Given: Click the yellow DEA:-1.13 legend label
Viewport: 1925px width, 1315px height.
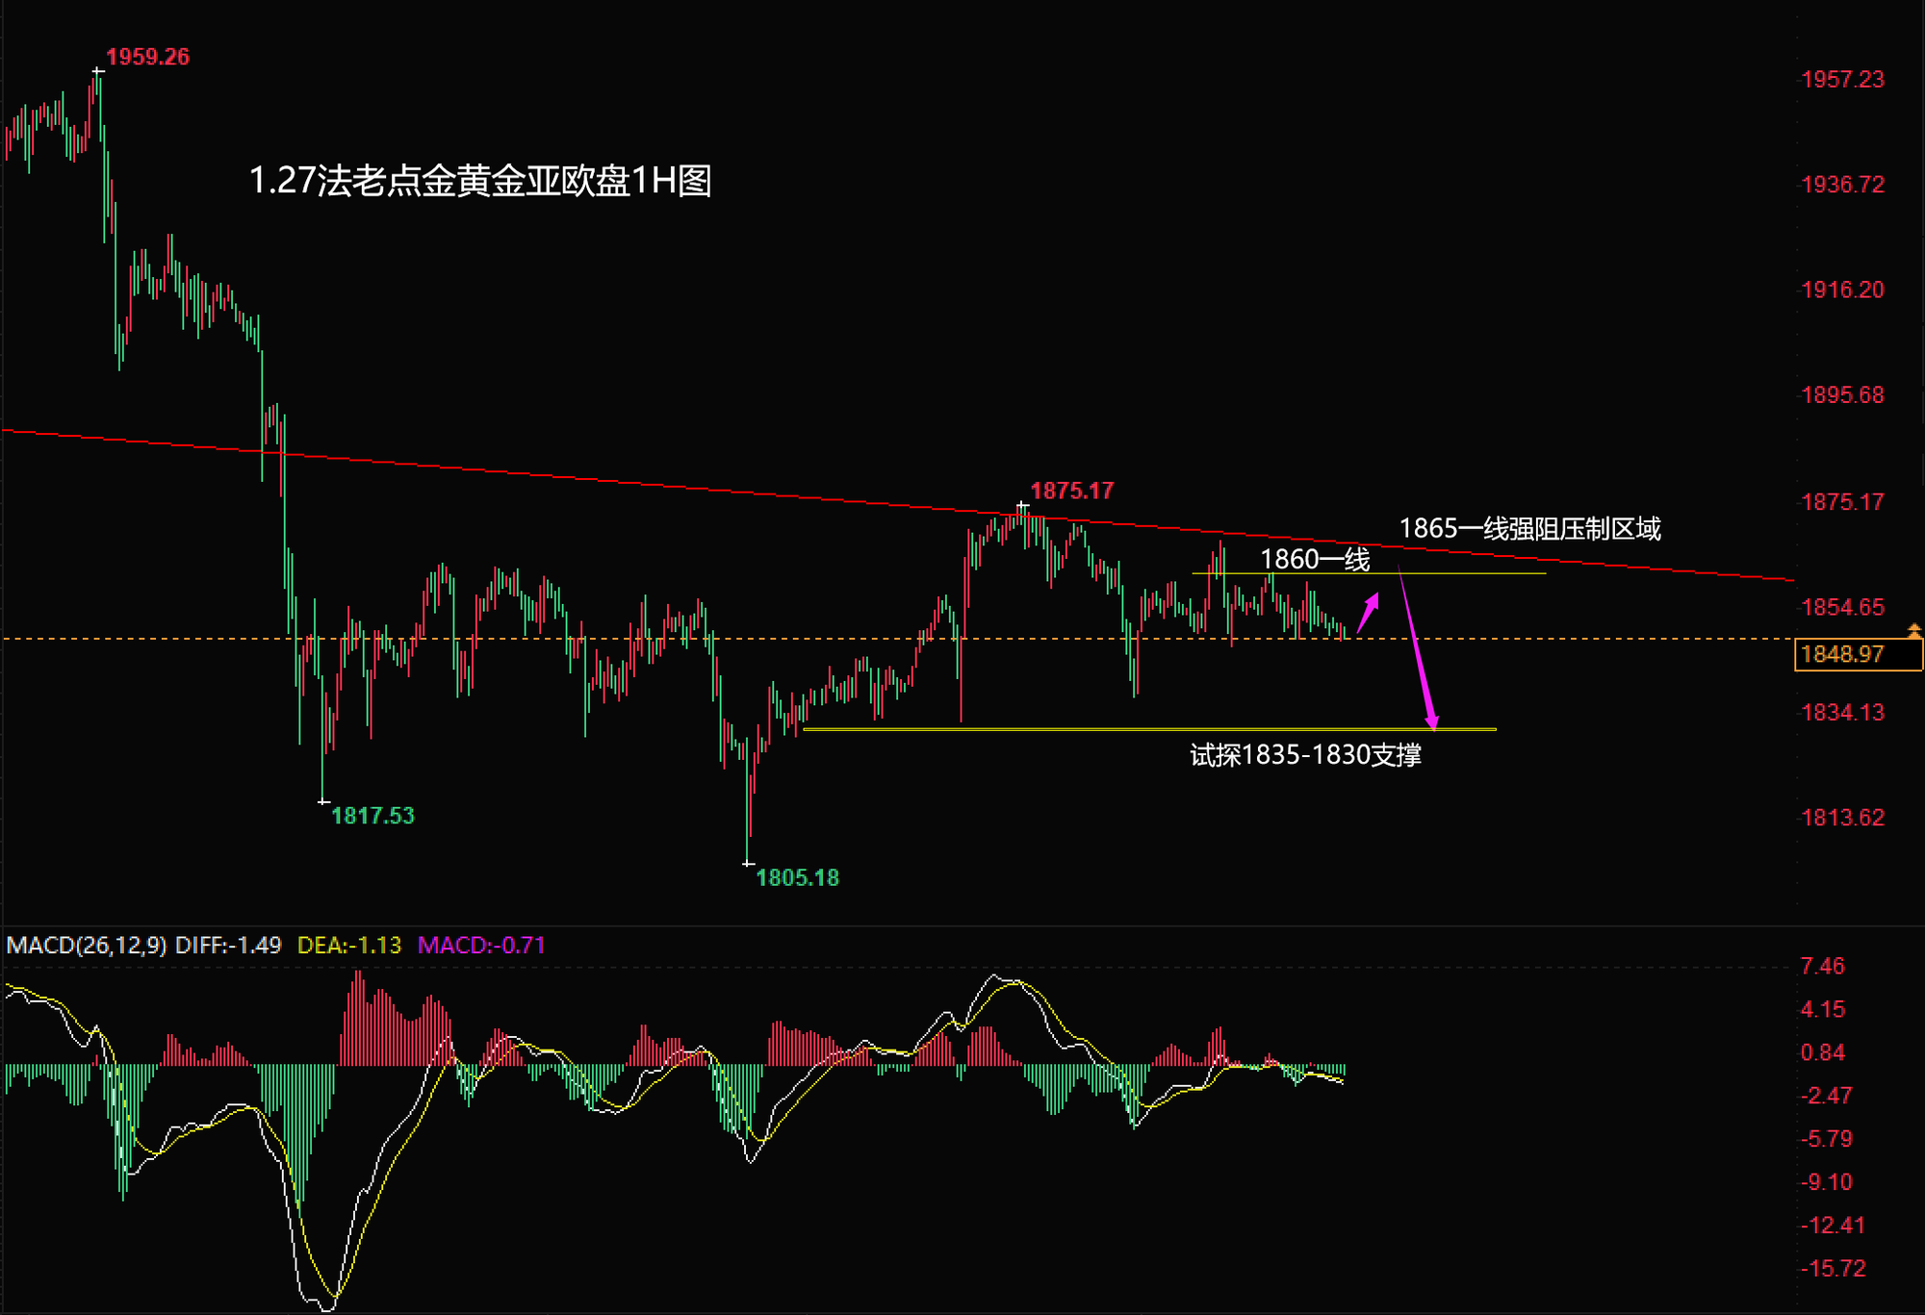Looking at the screenshot, I should (x=348, y=946).
